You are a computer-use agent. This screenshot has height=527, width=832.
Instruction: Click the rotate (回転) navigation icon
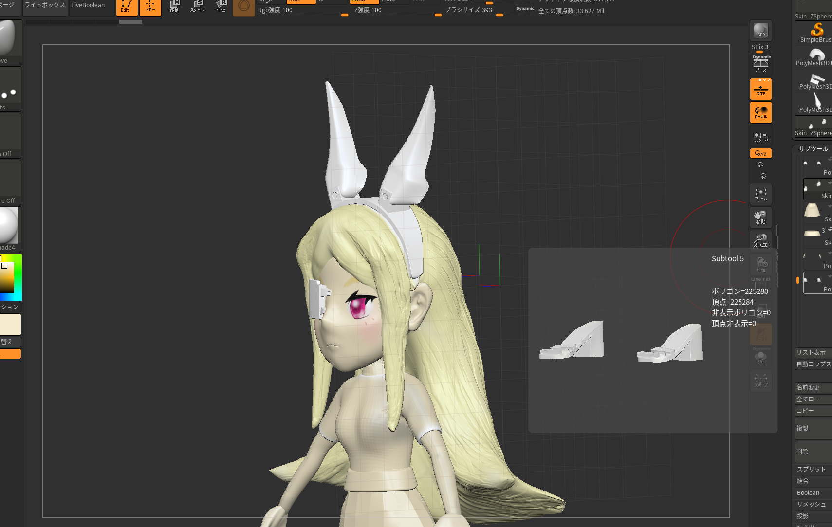coord(761,264)
